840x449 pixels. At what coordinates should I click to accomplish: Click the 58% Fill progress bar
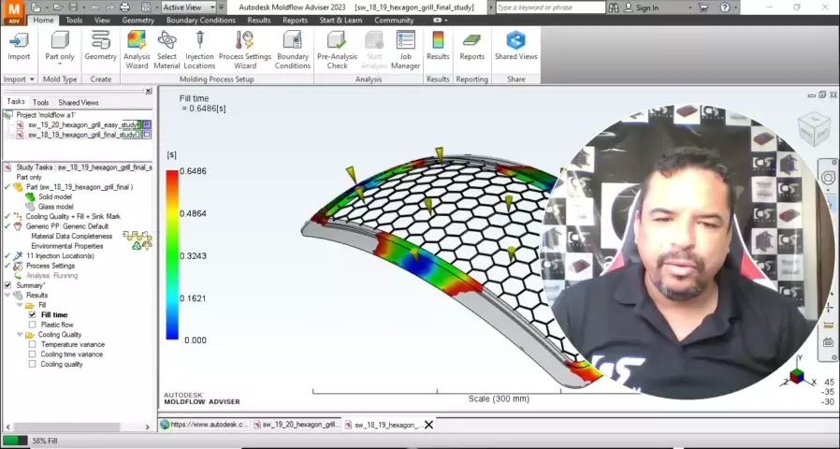click(x=14, y=441)
